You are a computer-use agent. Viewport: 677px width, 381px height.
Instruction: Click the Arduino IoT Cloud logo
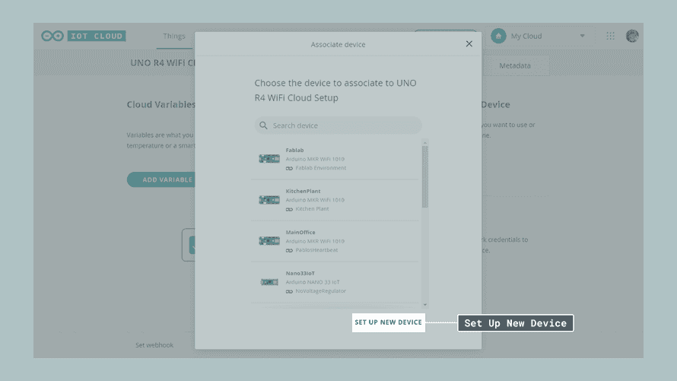click(x=84, y=36)
